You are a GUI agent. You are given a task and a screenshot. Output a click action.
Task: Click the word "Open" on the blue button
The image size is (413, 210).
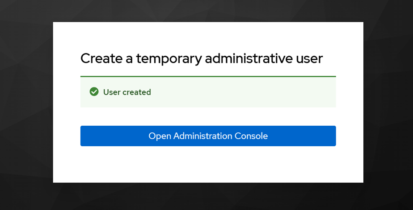160,136
